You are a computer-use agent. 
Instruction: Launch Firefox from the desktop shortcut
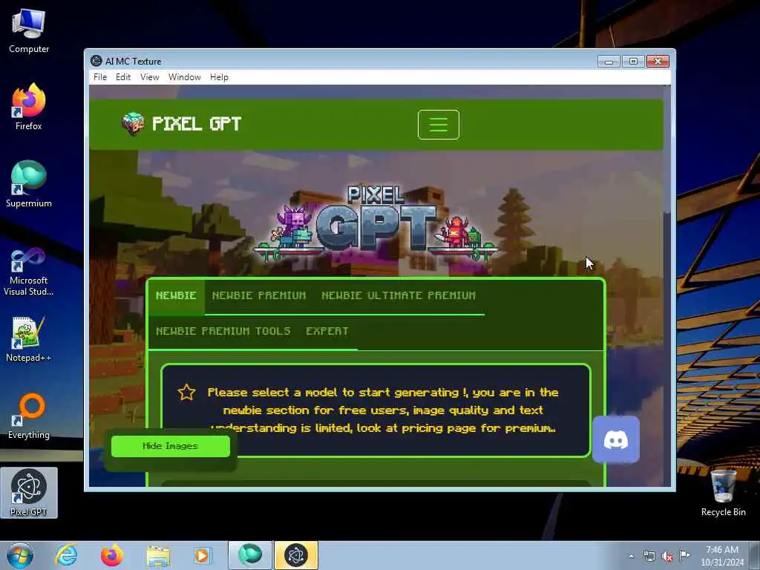click(x=29, y=107)
